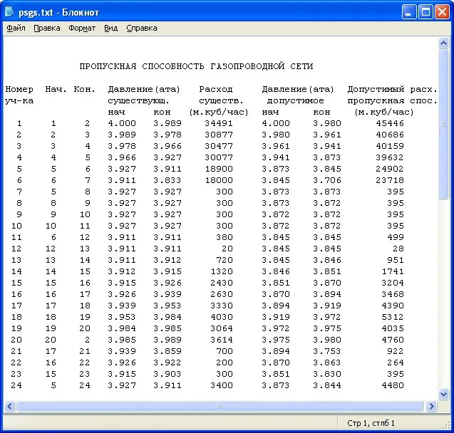Click the Notepad icon in title bar
454x433 pixels.
click(x=9, y=12)
